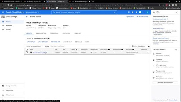Click All product documentation button

pyautogui.click(x=165, y=82)
